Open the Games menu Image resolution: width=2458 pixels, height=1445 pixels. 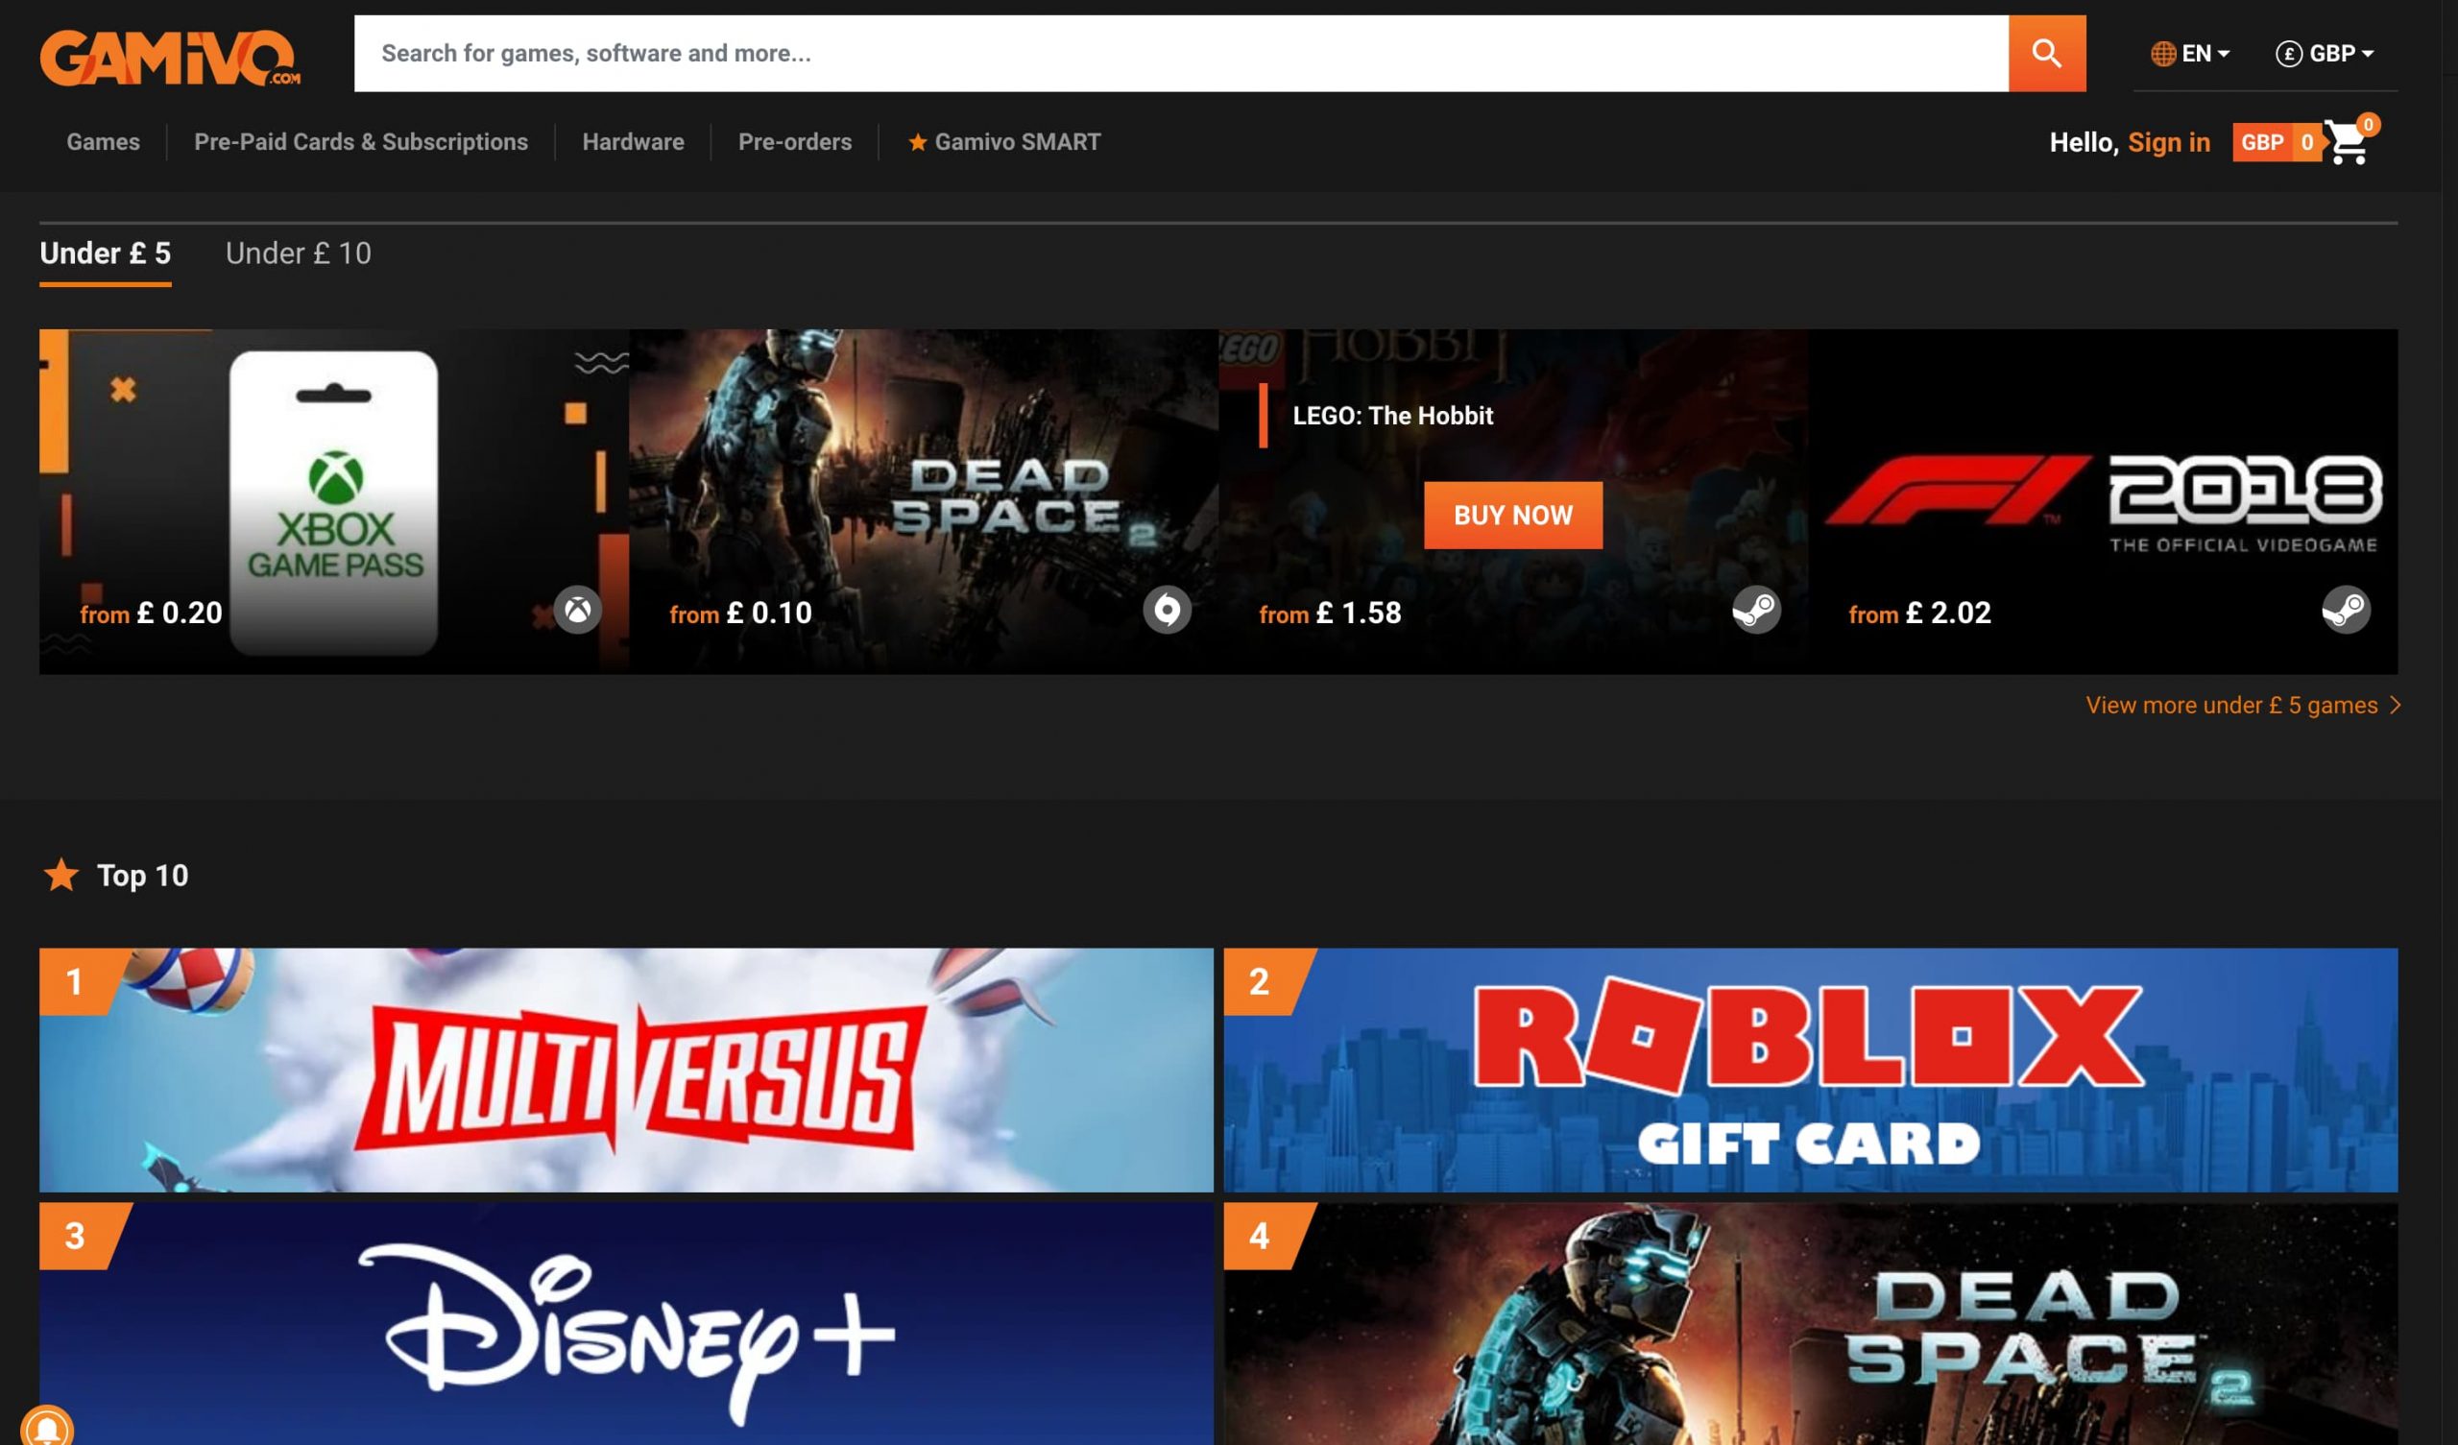(104, 142)
